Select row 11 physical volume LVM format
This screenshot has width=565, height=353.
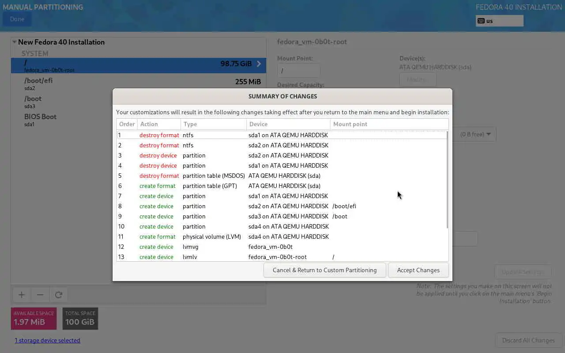tap(282, 237)
